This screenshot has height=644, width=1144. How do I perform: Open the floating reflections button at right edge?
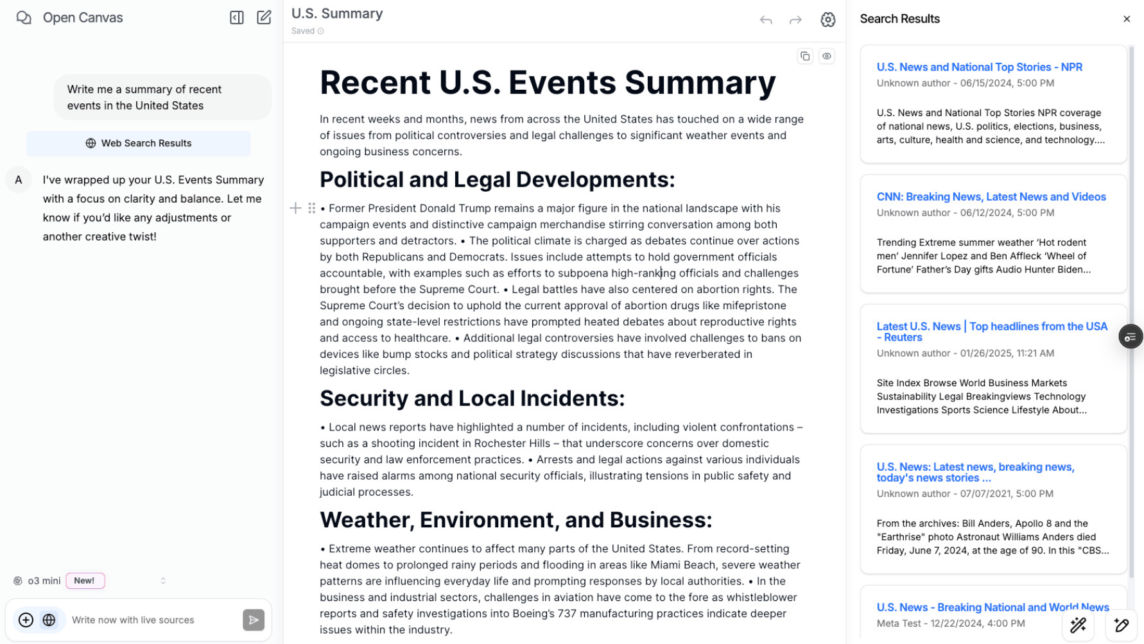point(1131,337)
